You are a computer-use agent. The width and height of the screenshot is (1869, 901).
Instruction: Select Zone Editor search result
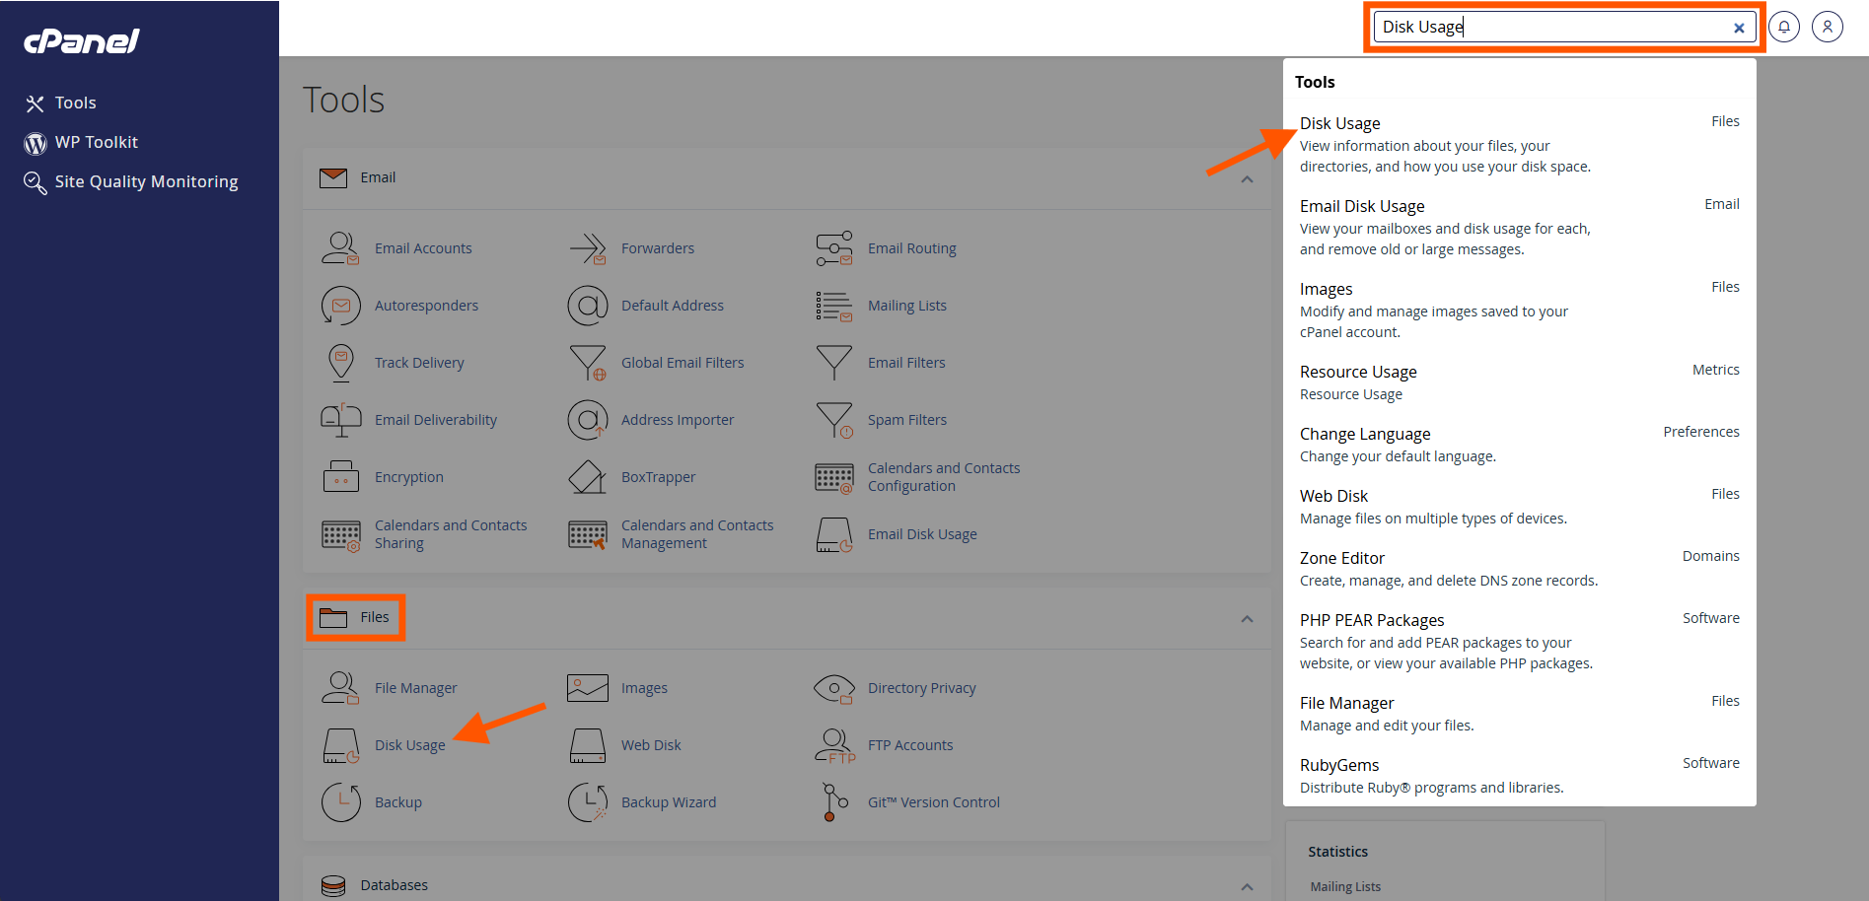click(x=1341, y=558)
